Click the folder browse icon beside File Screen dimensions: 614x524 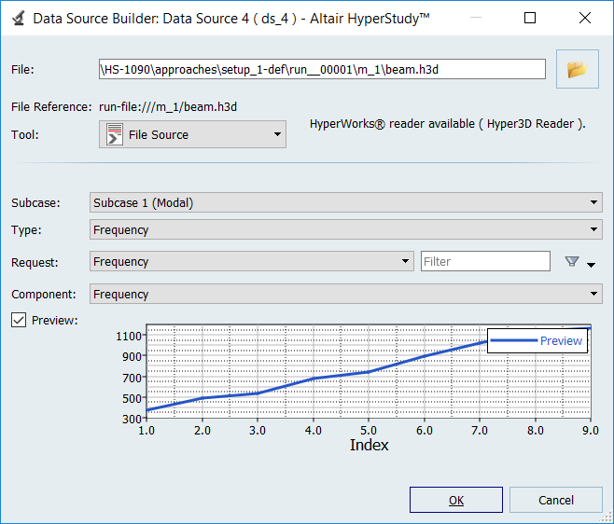point(577,70)
